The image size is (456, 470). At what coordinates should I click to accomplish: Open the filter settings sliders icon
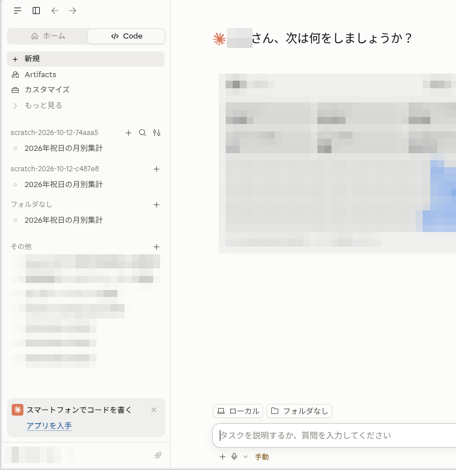tap(157, 133)
